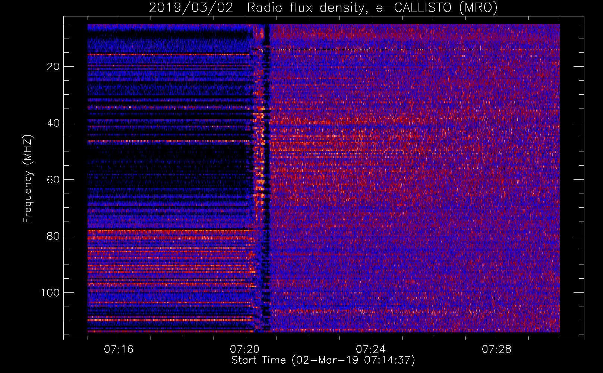The image size is (603, 373).
Task: Click the '100' frequency tick label
Action: pos(50,293)
